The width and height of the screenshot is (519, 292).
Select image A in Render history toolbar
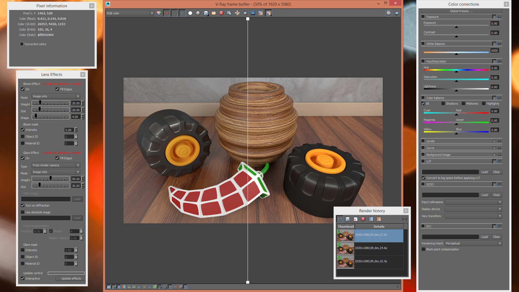(x=371, y=219)
